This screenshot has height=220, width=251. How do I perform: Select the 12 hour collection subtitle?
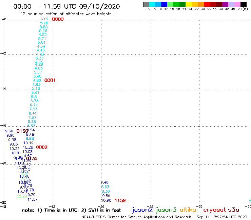pyautogui.click(x=66, y=14)
